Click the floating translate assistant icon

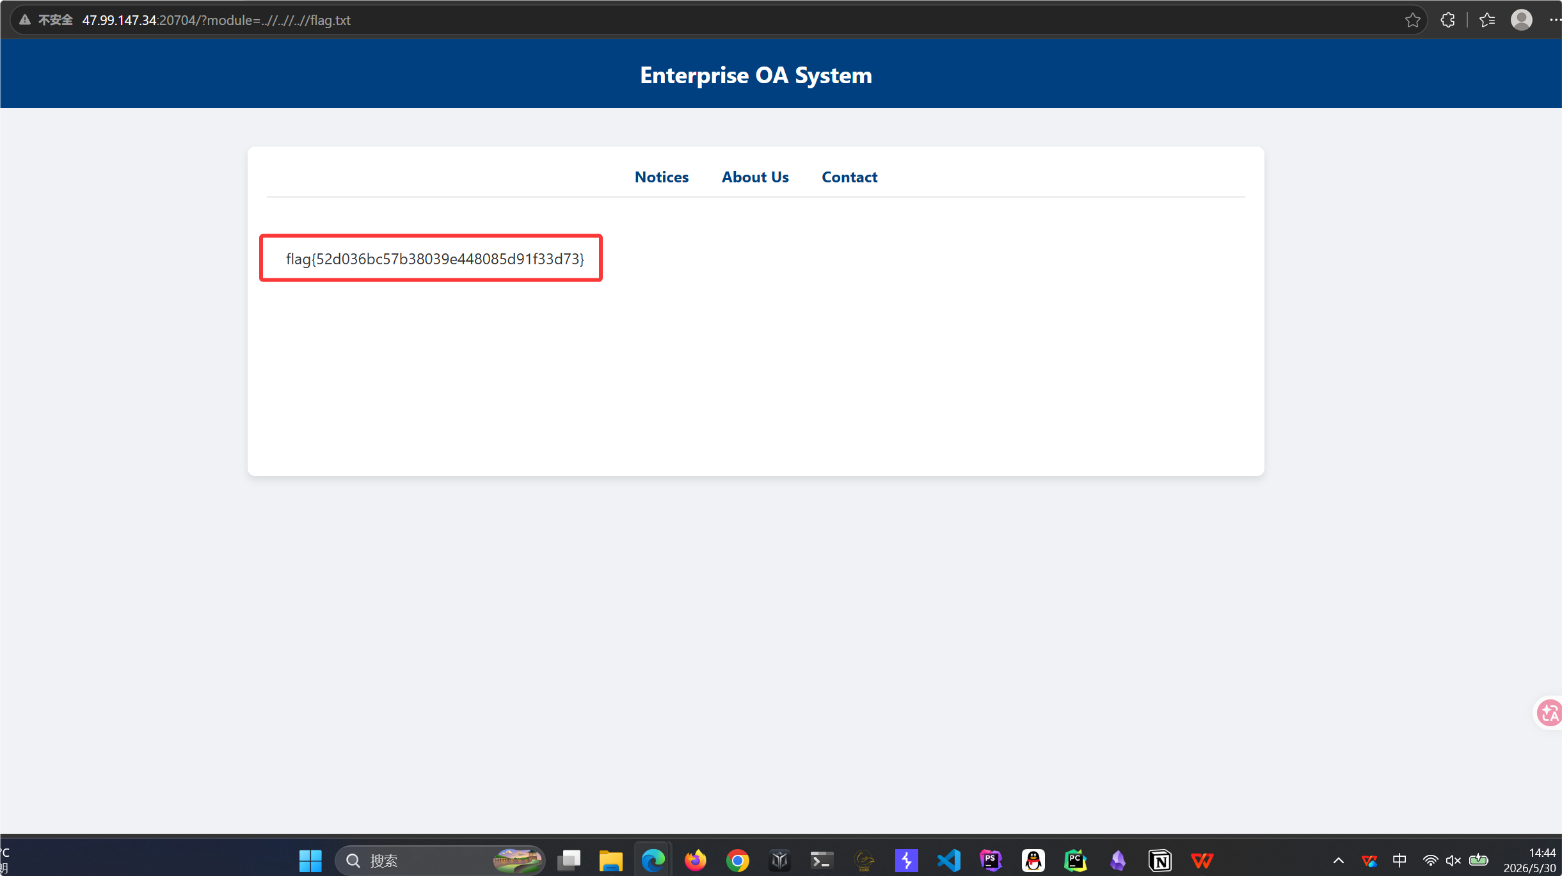coord(1549,712)
